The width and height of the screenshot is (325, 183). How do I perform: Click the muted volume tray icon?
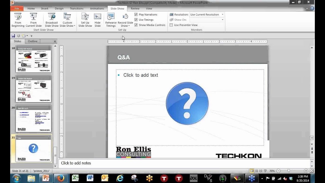tap(285, 178)
